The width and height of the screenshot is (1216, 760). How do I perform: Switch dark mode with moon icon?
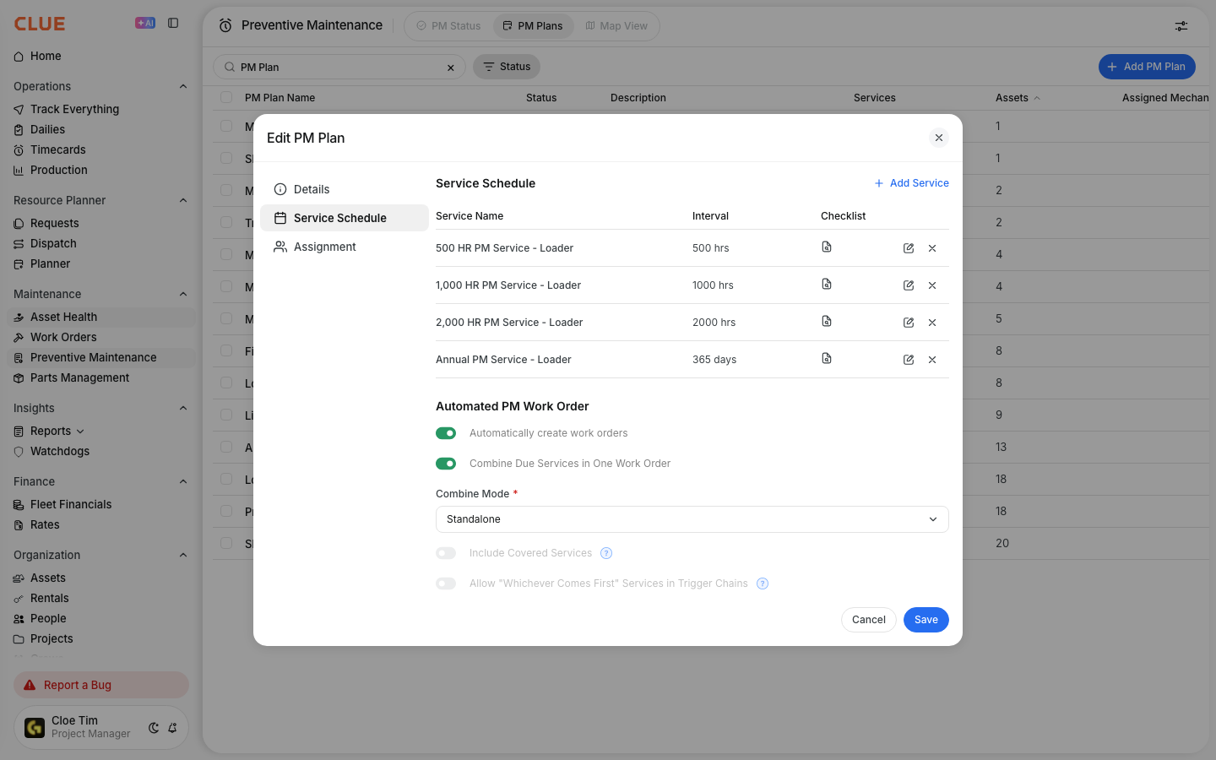pos(154,728)
